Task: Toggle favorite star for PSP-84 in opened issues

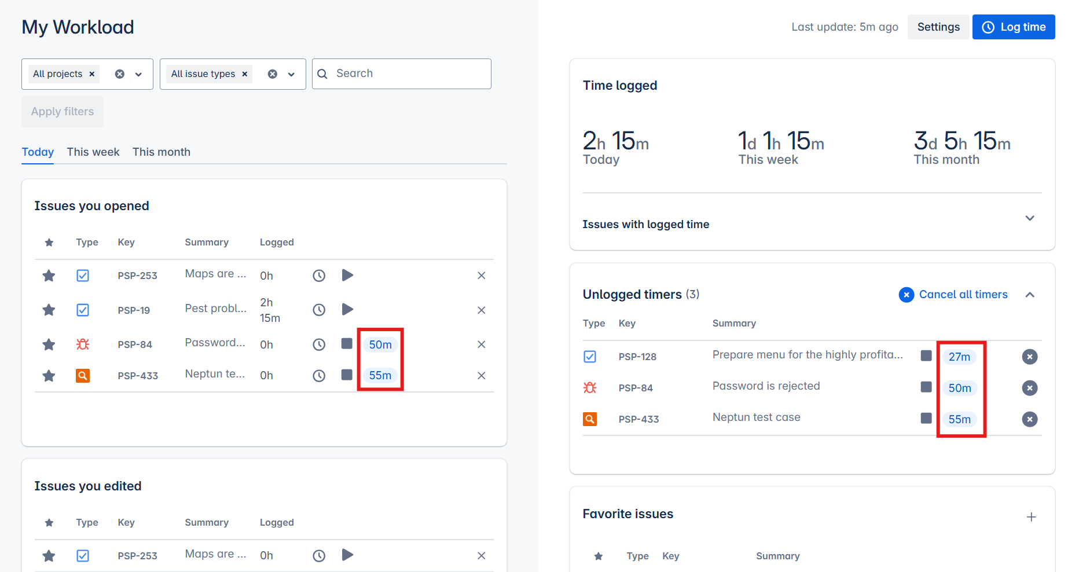Action: coord(49,344)
